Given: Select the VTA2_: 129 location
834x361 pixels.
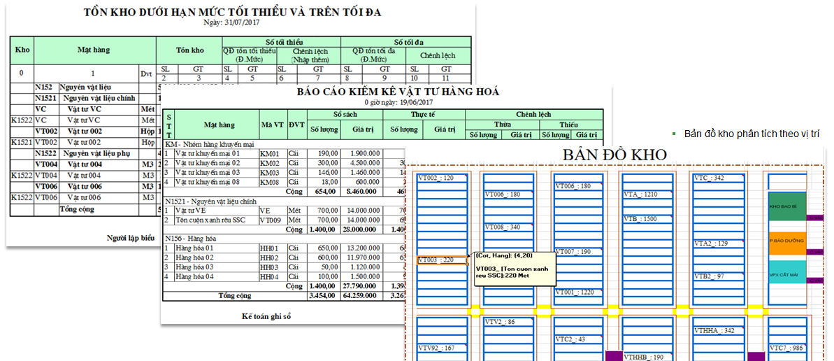Looking at the screenshot, I should 719,243.
